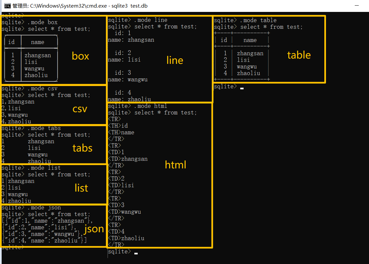Click the '<TH>id' html output line
Image resolution: width=369 pixels, height=264 pixels.
click(118, 126)
